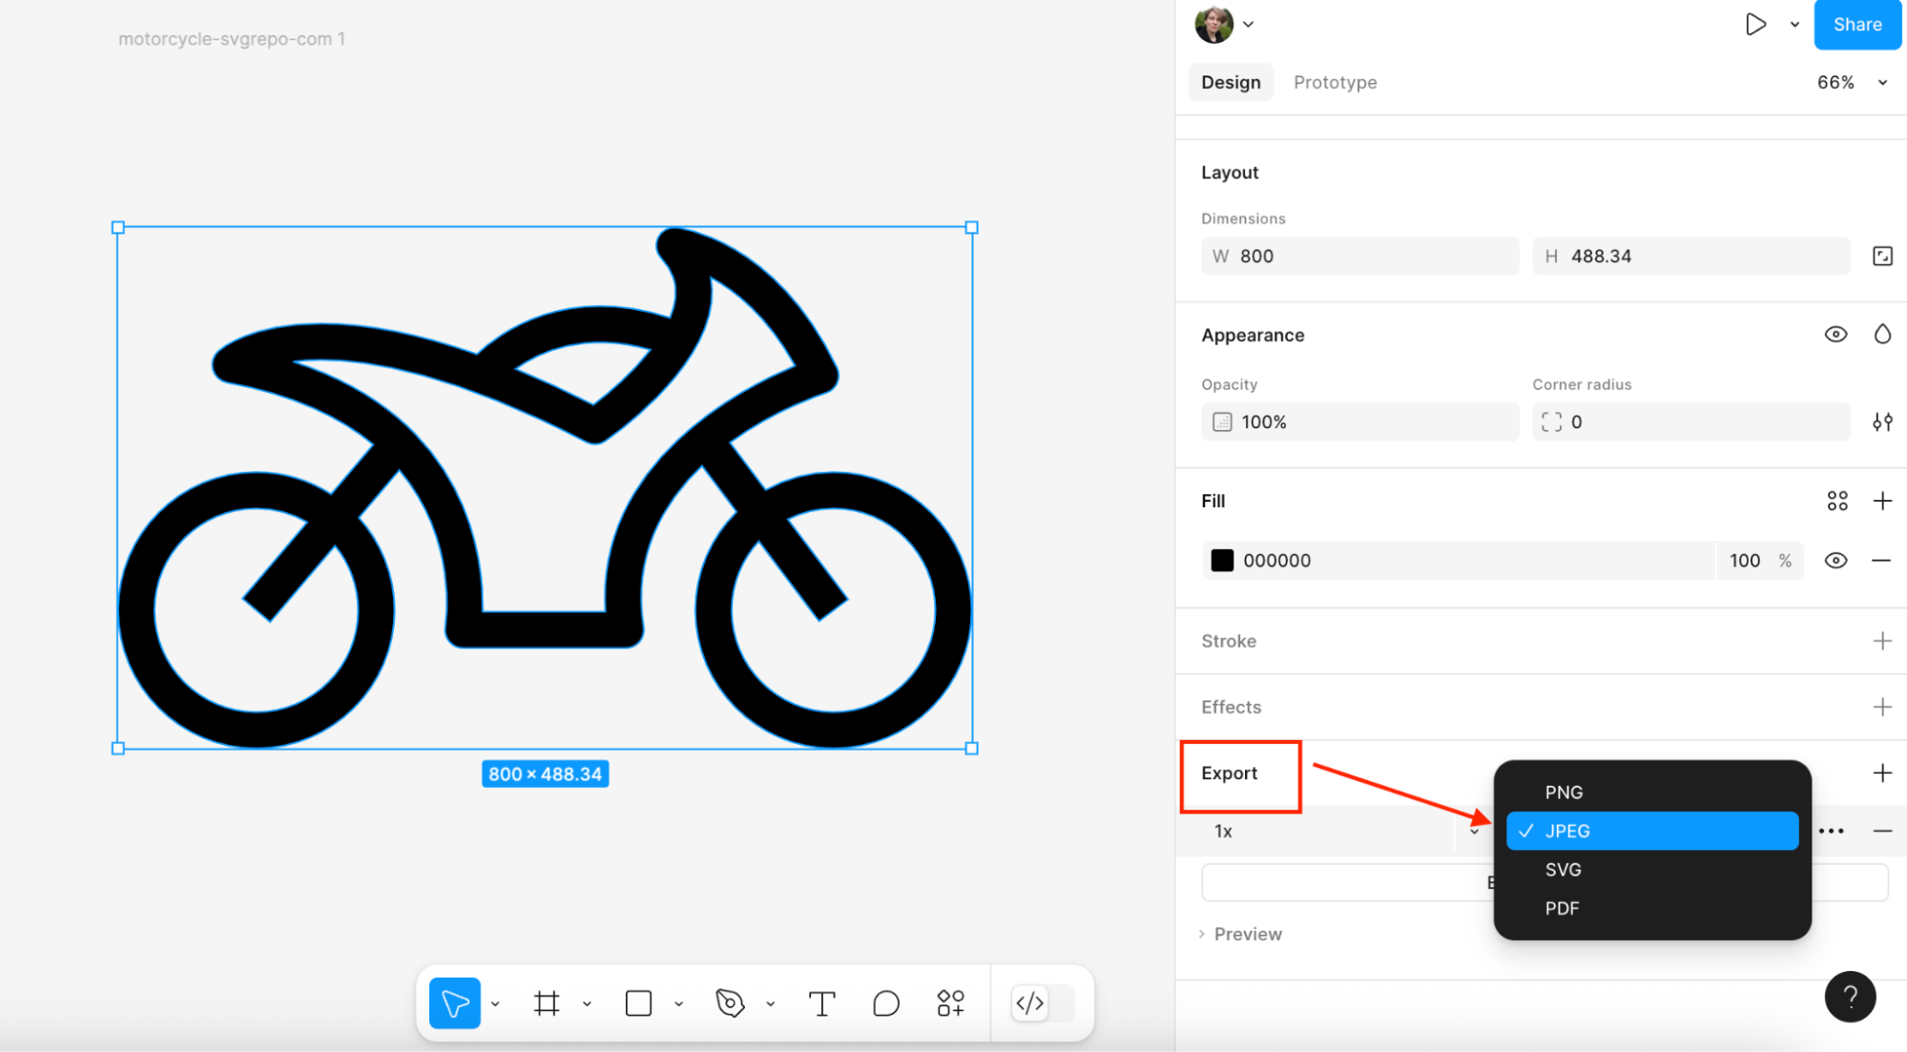The width and height of the screenshot is (1907, 1052).
Task: Click the blue Share button
Action: (1856, 25)
